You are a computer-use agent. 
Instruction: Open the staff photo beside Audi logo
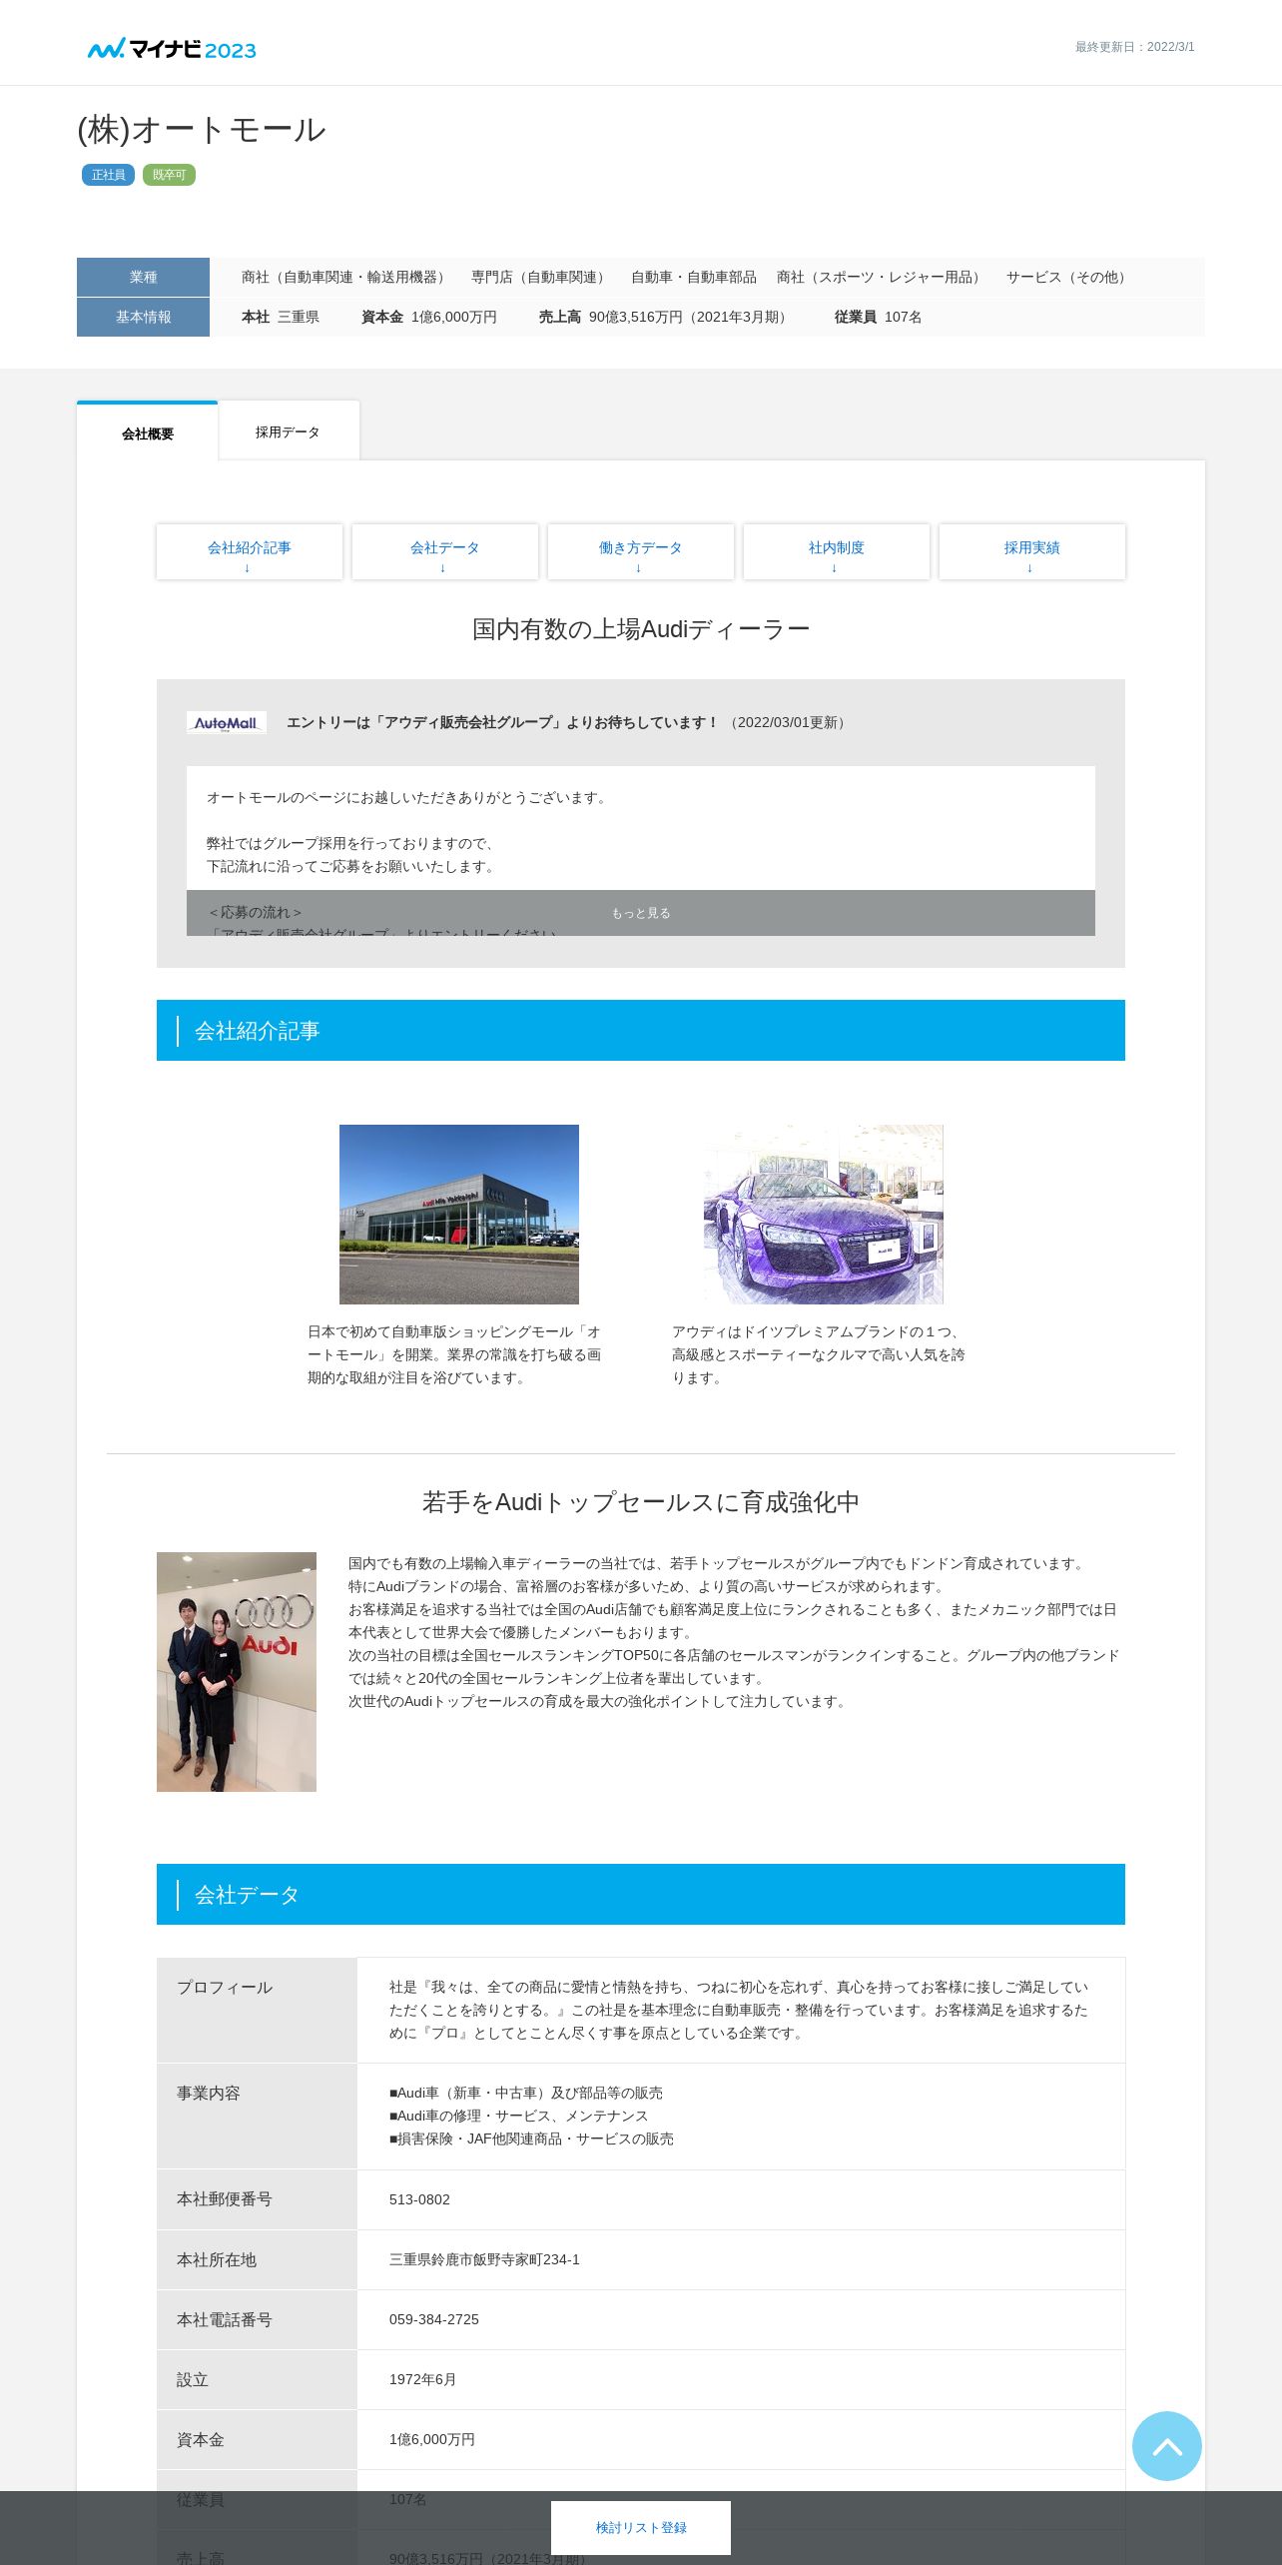click(x=237, y=1671)
